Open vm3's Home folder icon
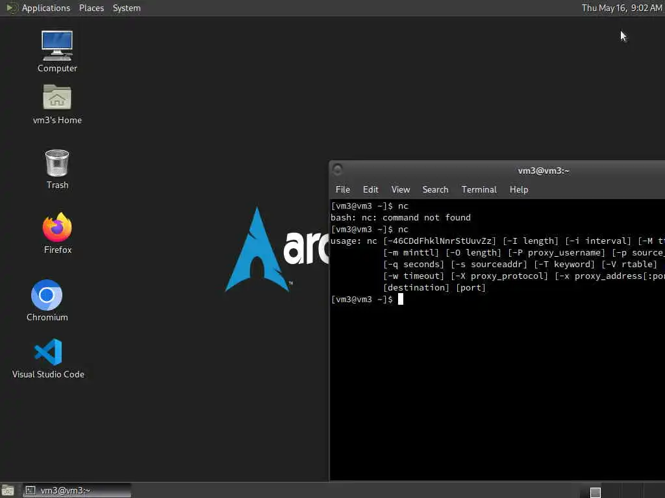The height and width of the screenshot is (498, 665). [x=57, y=104]
